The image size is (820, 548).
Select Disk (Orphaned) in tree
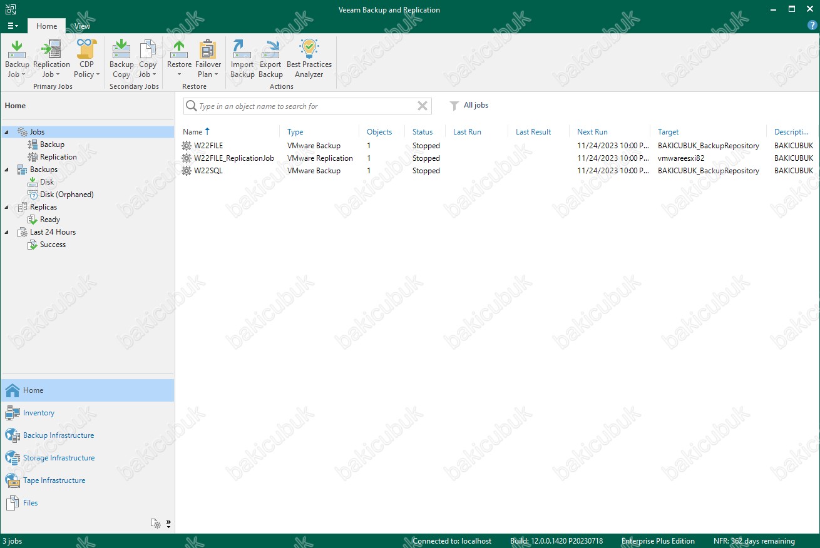66,195
